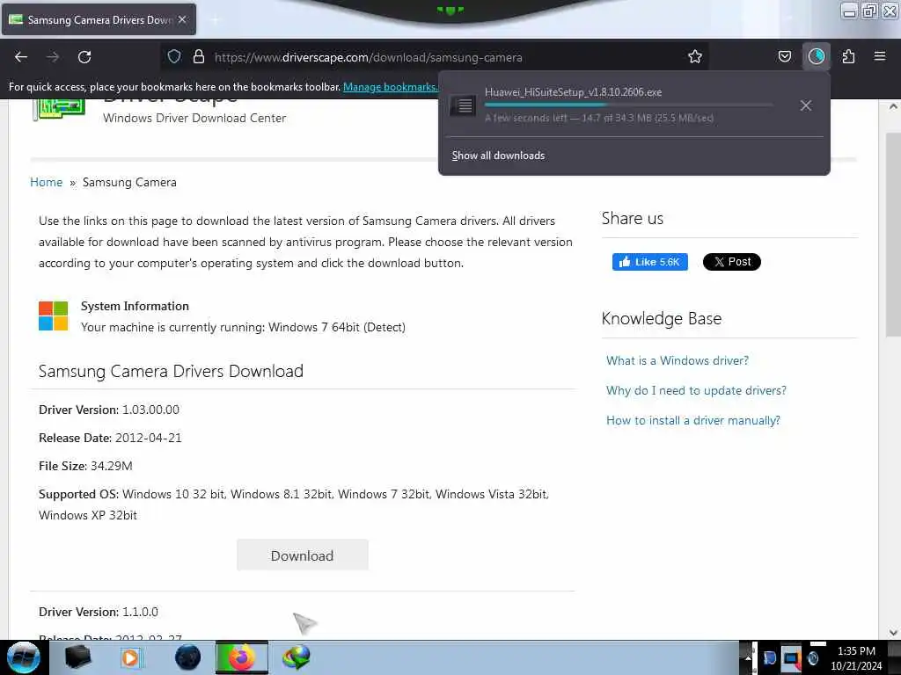Click the download file icon in panel
Viewport: 901px width, 675px height.
pyautogui.click(x=462, y=105)
